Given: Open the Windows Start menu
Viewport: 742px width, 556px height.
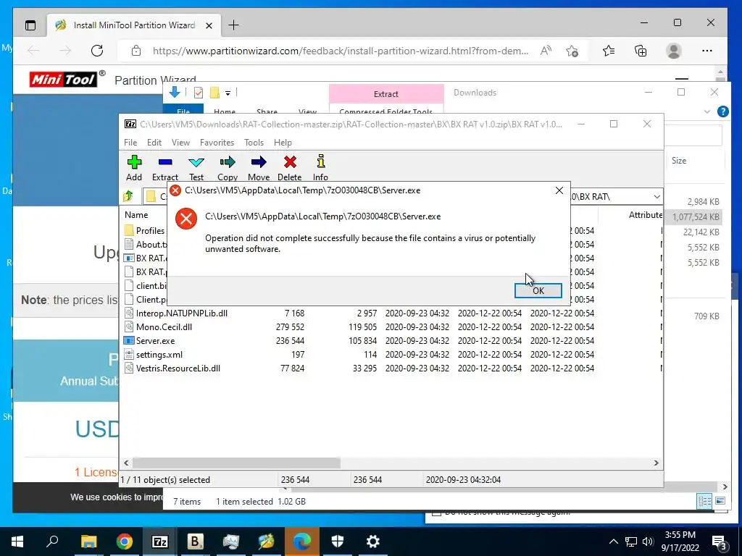Looking at the screenshot, I should [17, 541].
